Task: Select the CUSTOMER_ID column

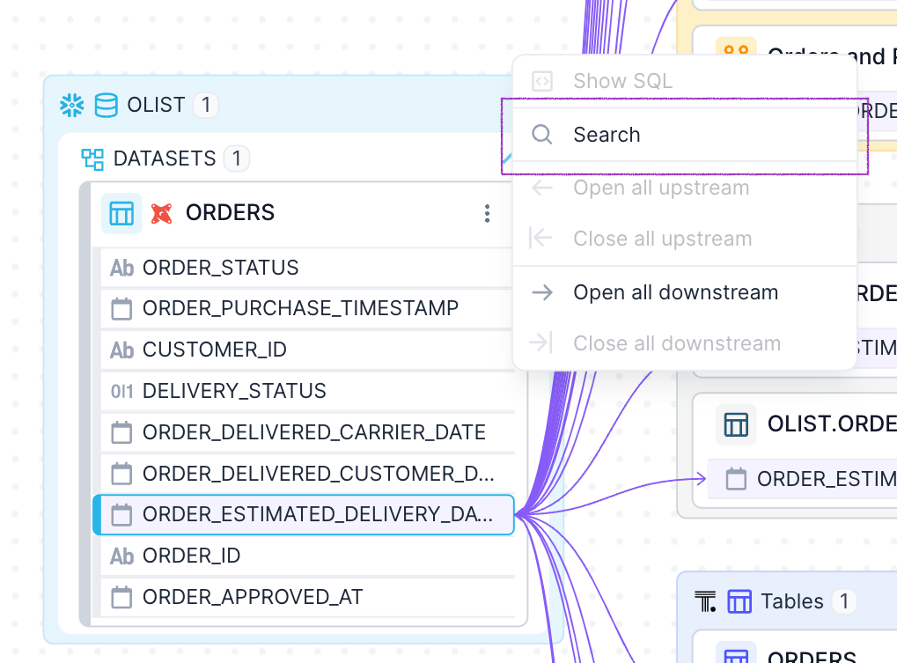Action: click(215, 350)
